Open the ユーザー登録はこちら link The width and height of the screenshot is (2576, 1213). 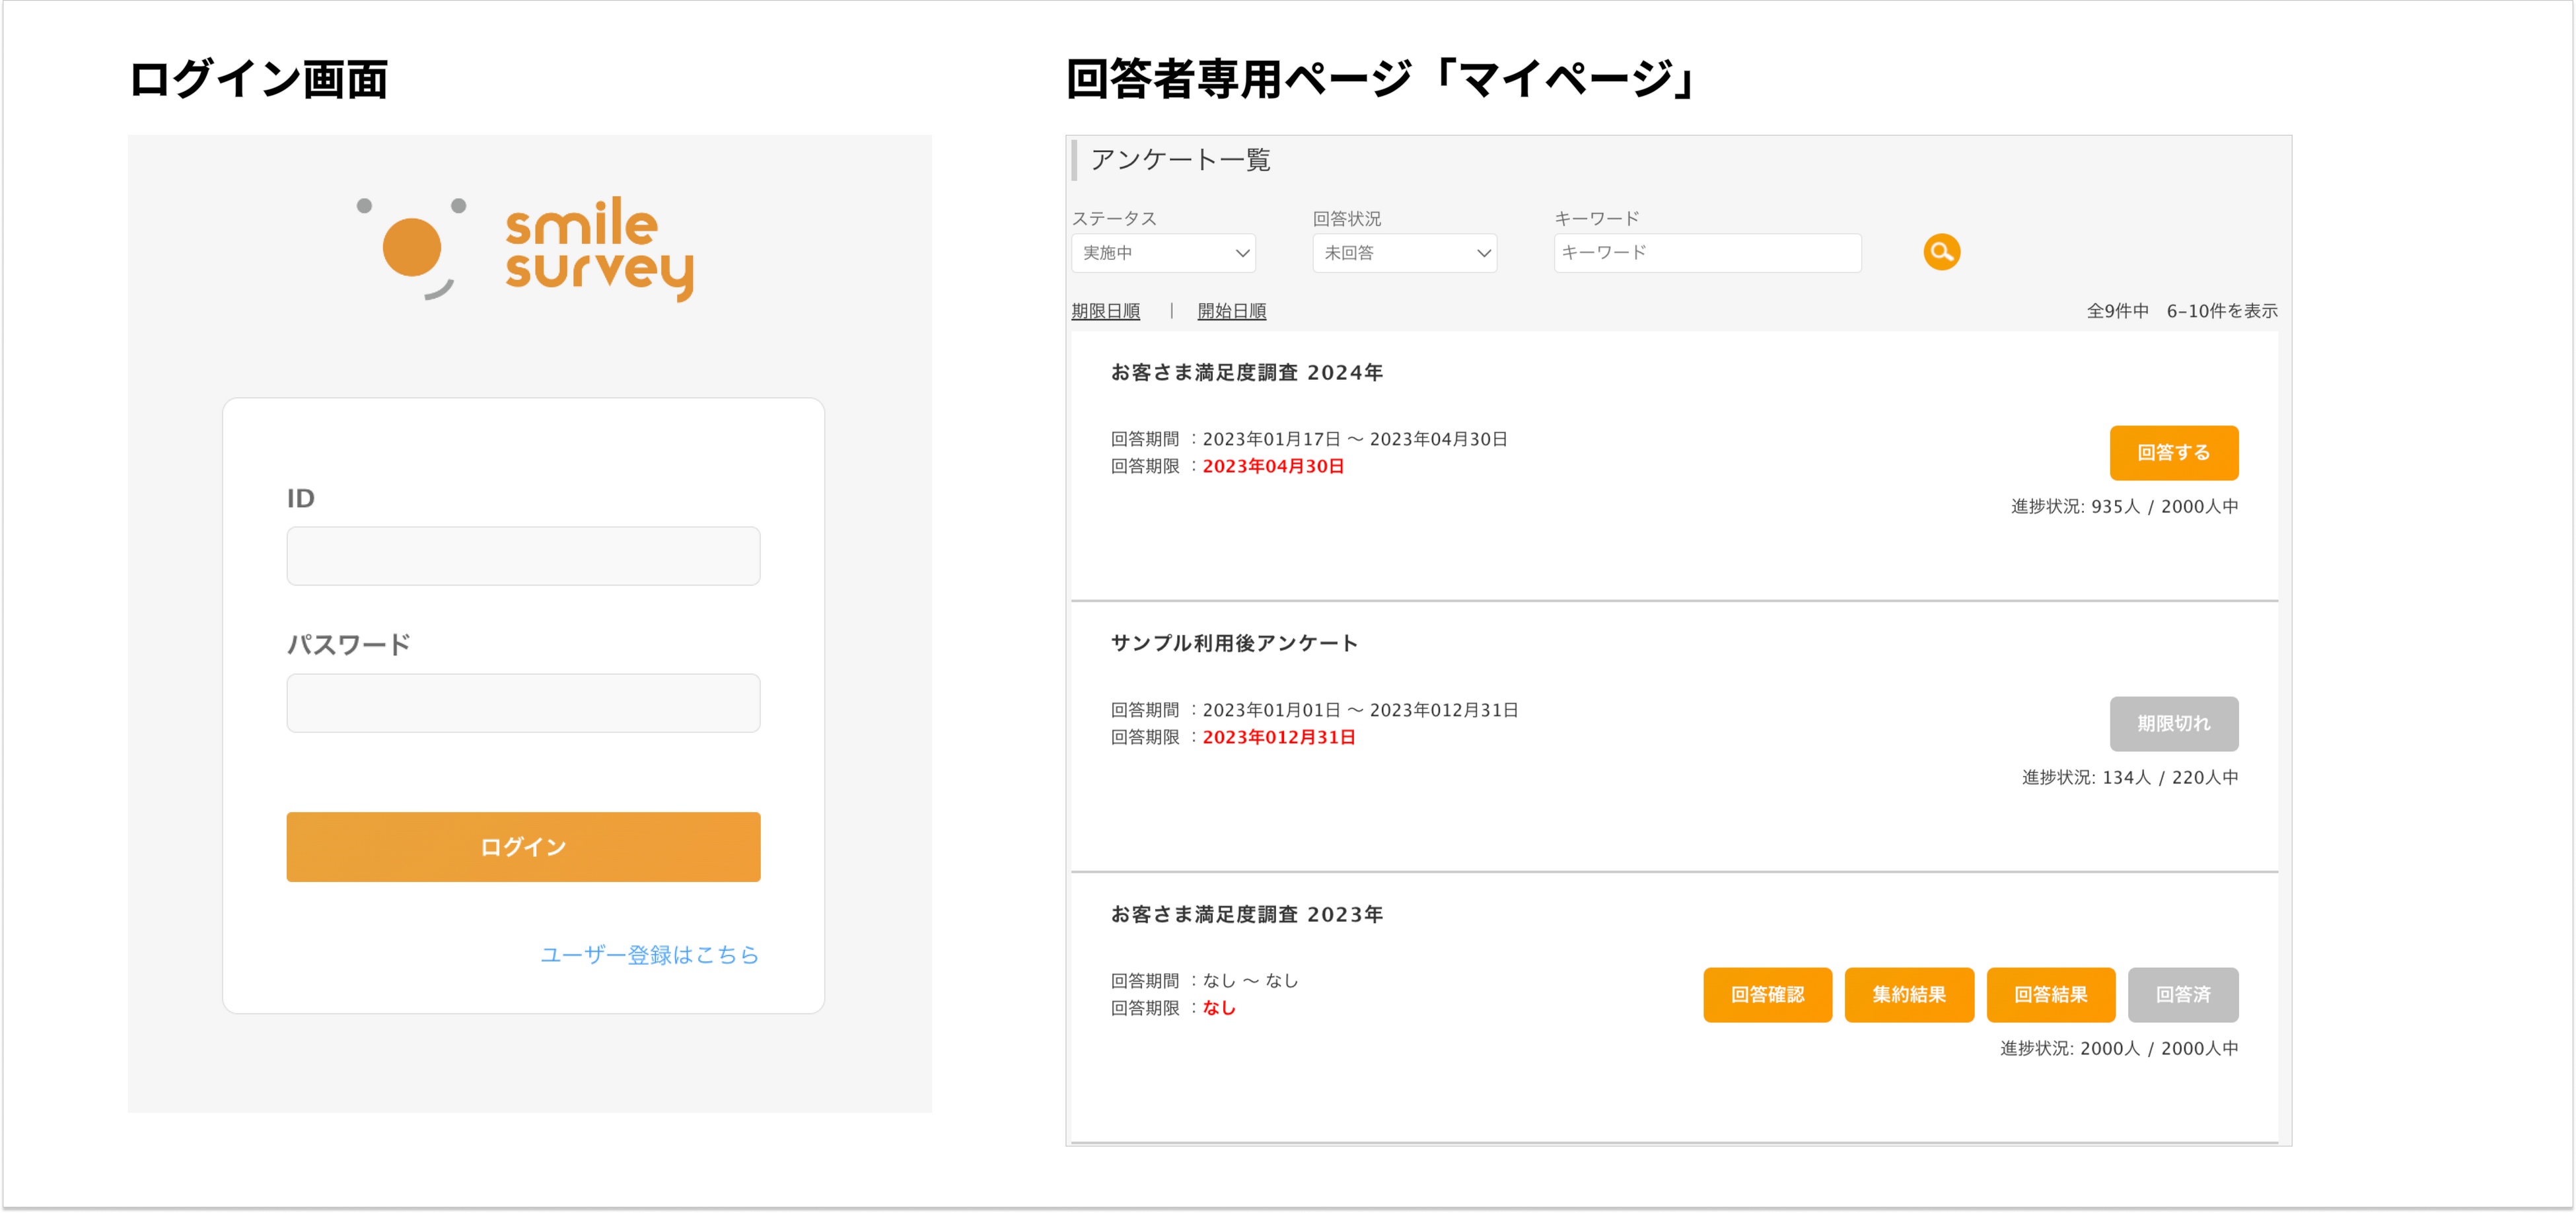[x=650, y=955]
